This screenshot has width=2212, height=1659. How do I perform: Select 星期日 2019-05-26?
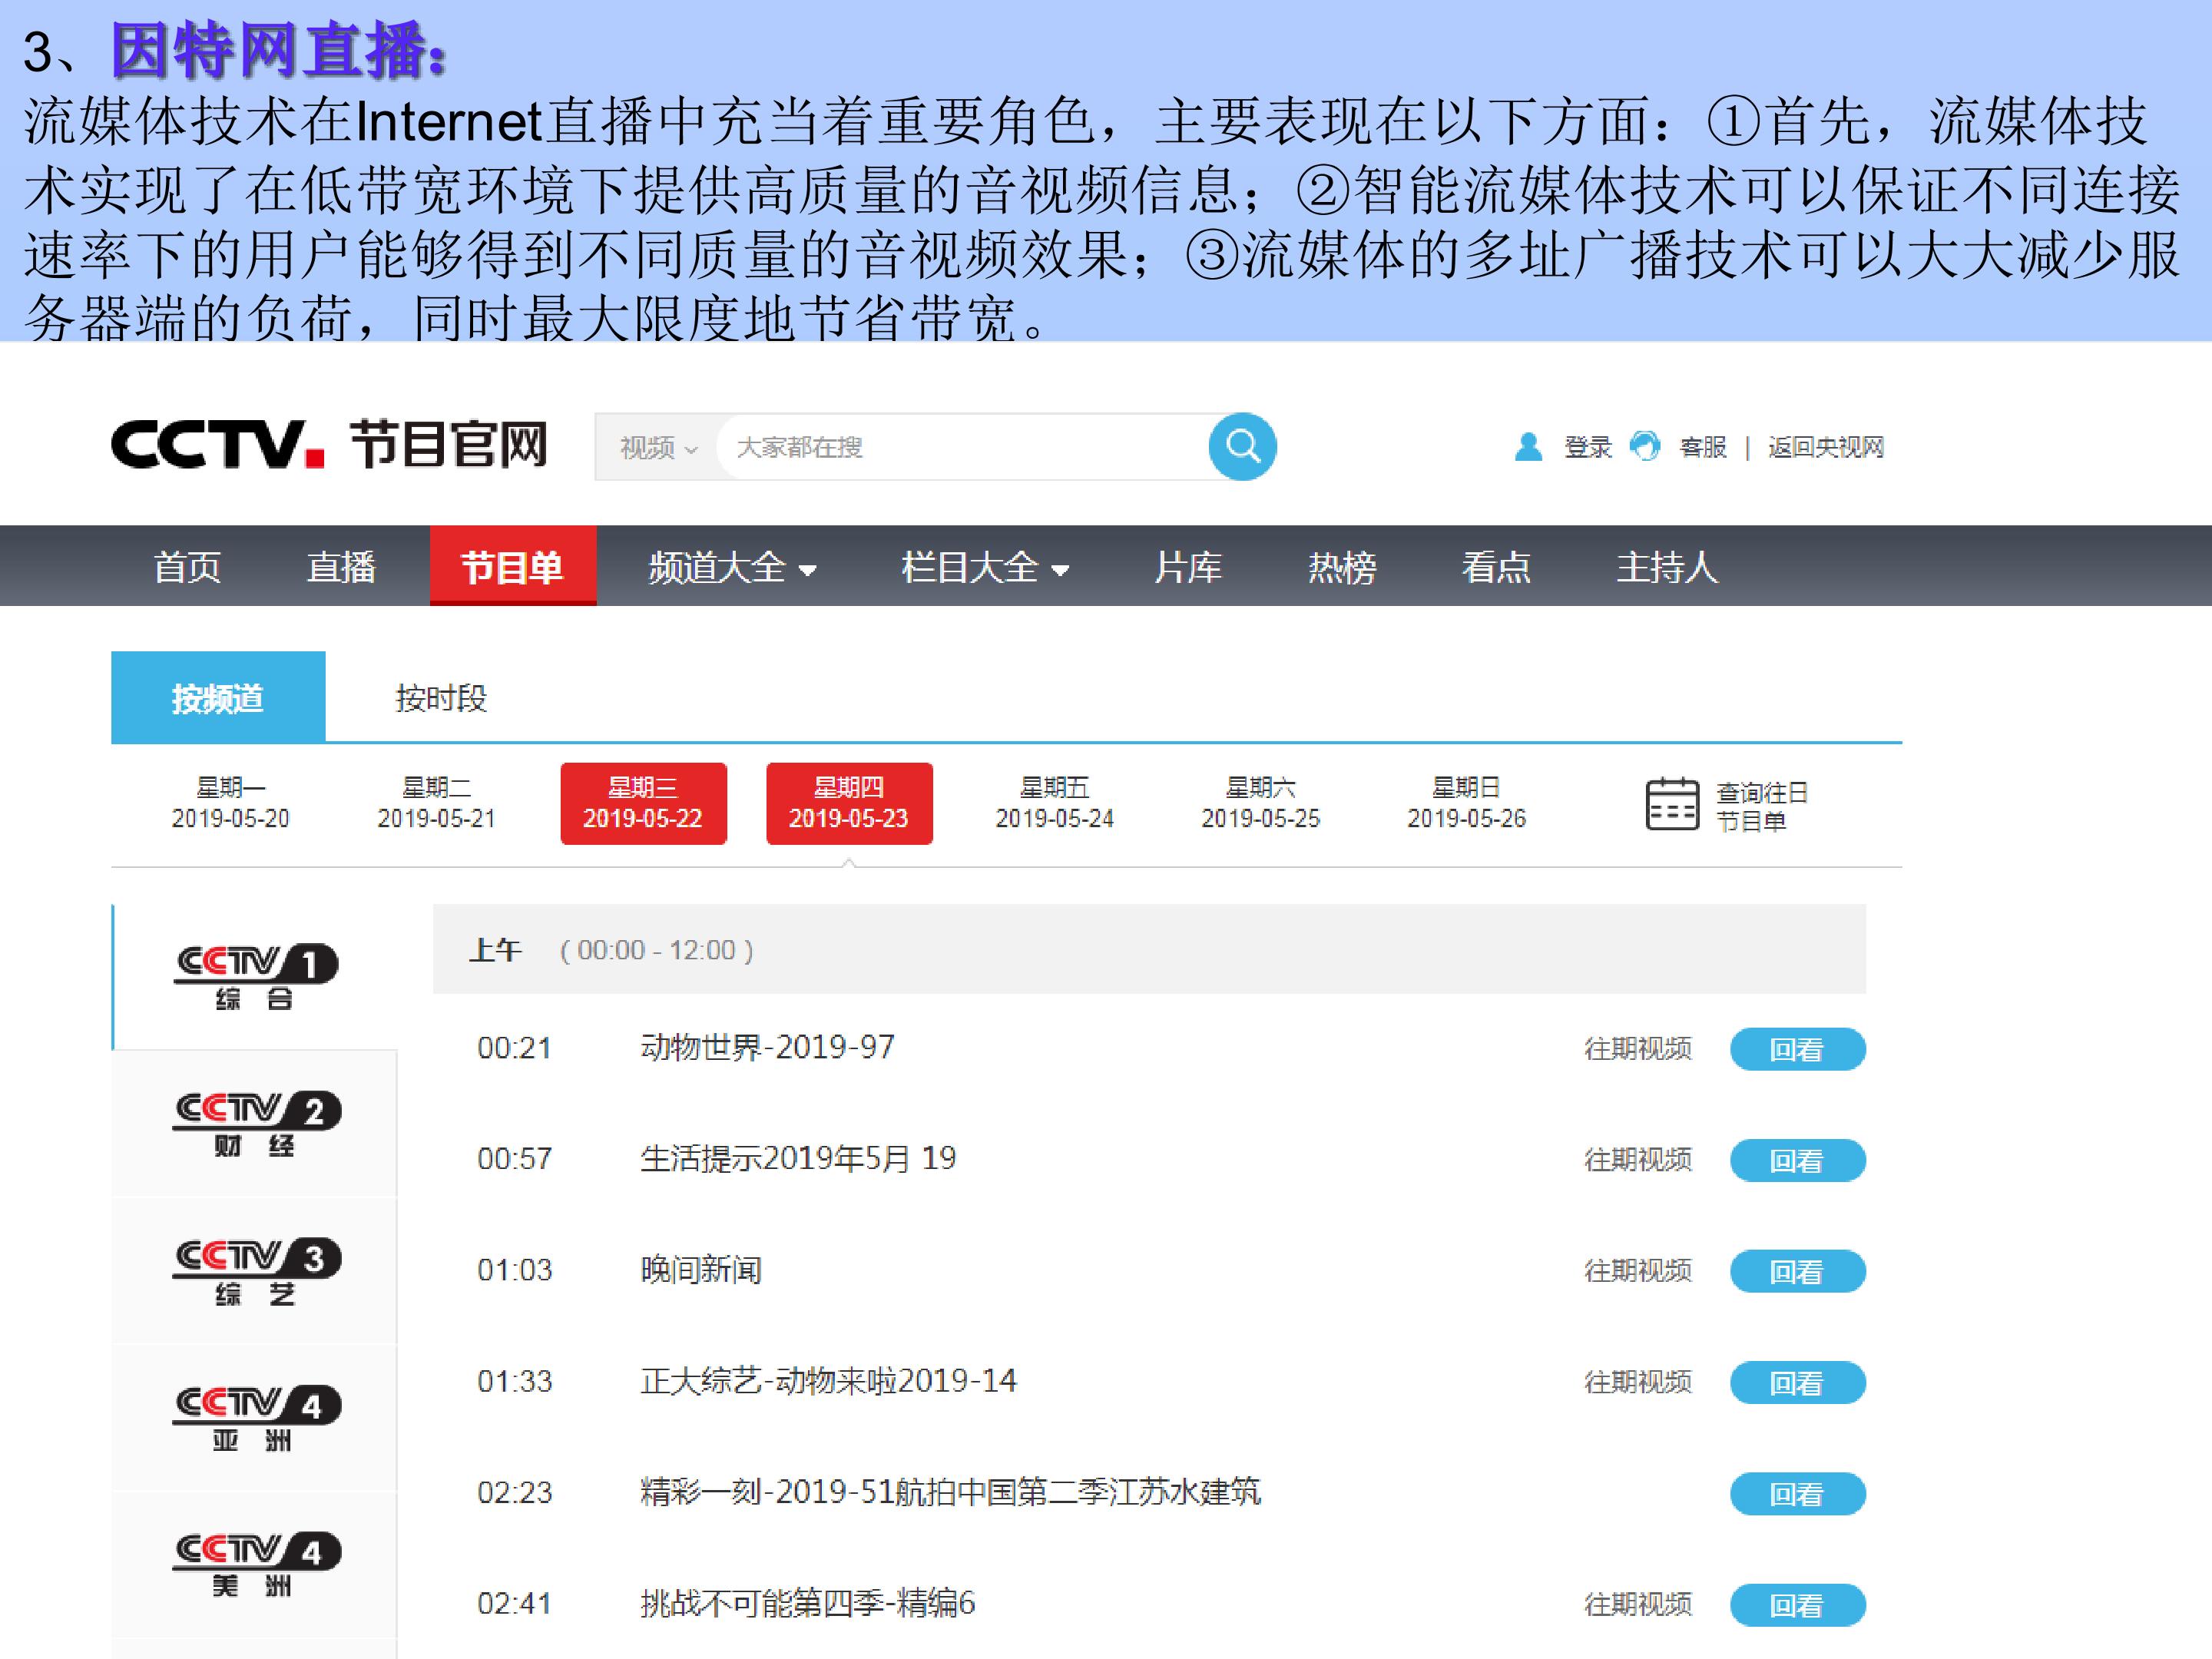[x=1466, y=803]
